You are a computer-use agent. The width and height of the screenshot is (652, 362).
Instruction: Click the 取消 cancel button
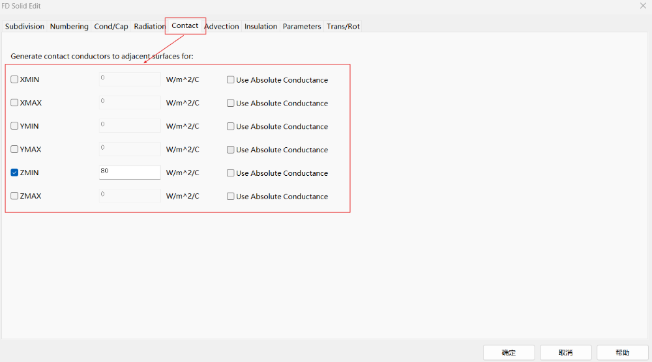click(x=565, y=352)
